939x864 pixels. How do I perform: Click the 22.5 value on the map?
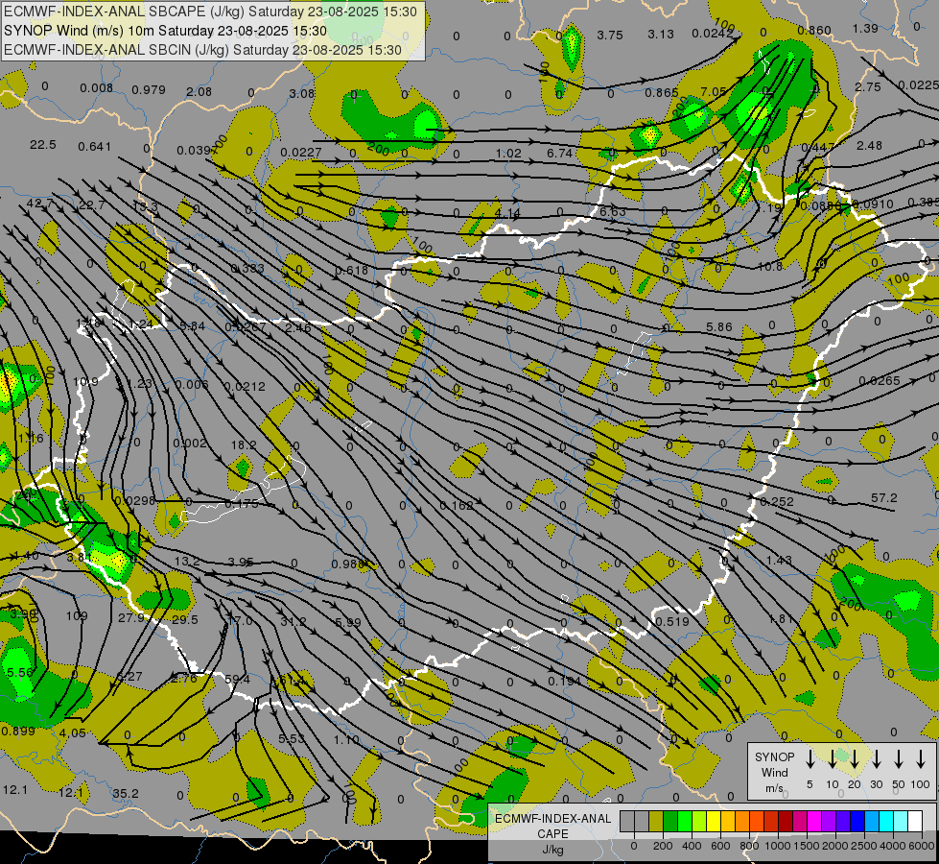[43, 145]
